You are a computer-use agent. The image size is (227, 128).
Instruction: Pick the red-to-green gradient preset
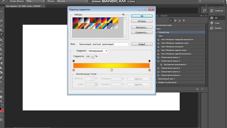(x=92, y=20)
